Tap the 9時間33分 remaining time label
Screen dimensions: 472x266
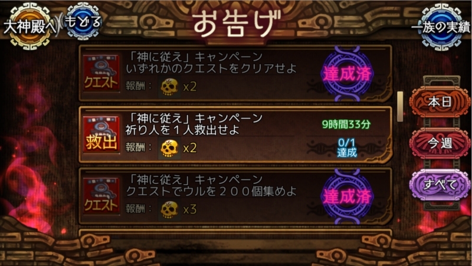click(346, 124)
